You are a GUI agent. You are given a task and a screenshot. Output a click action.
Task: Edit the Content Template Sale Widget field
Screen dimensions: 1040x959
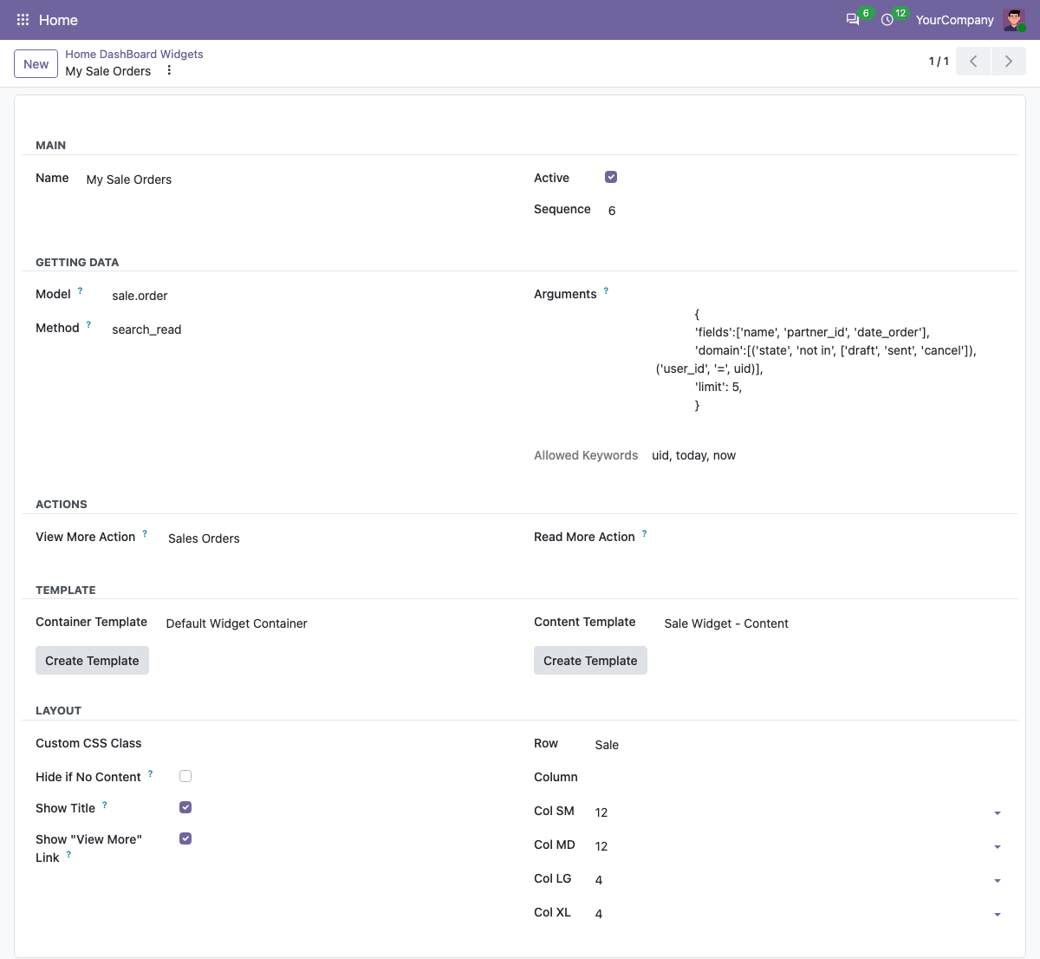pyautogui.click(x=833, y=623)
